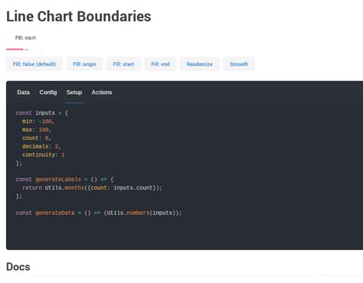Image resolution: width=363 pixels, height=283 pixels.
Task: Click the 'const generateData' code line
Action: pyautogui.click(x=99, y=213)
